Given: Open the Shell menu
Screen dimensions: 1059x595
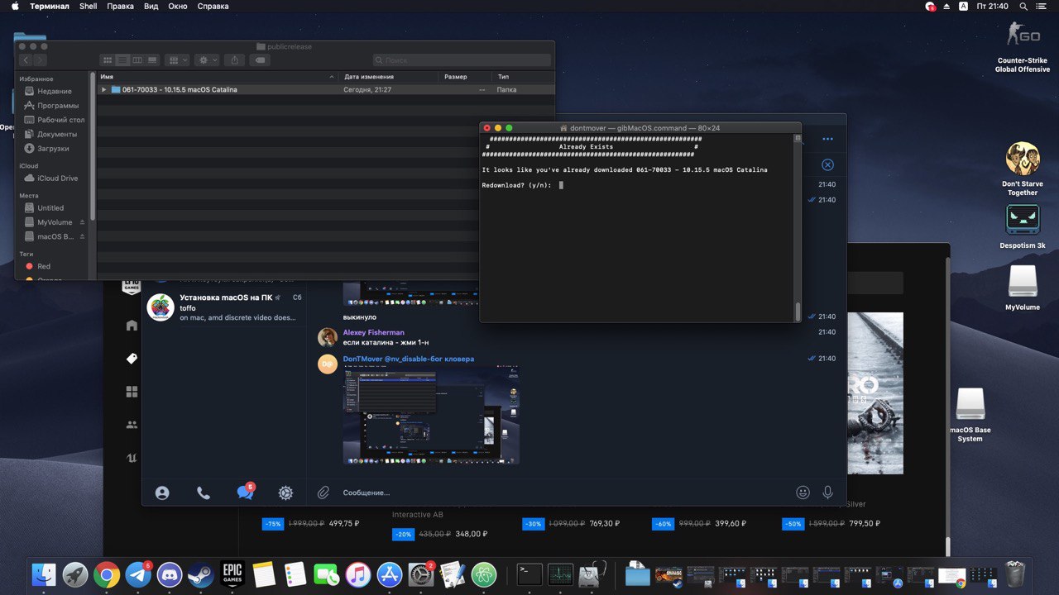Looking at the screenshot, I should click(x=89, y=6).
